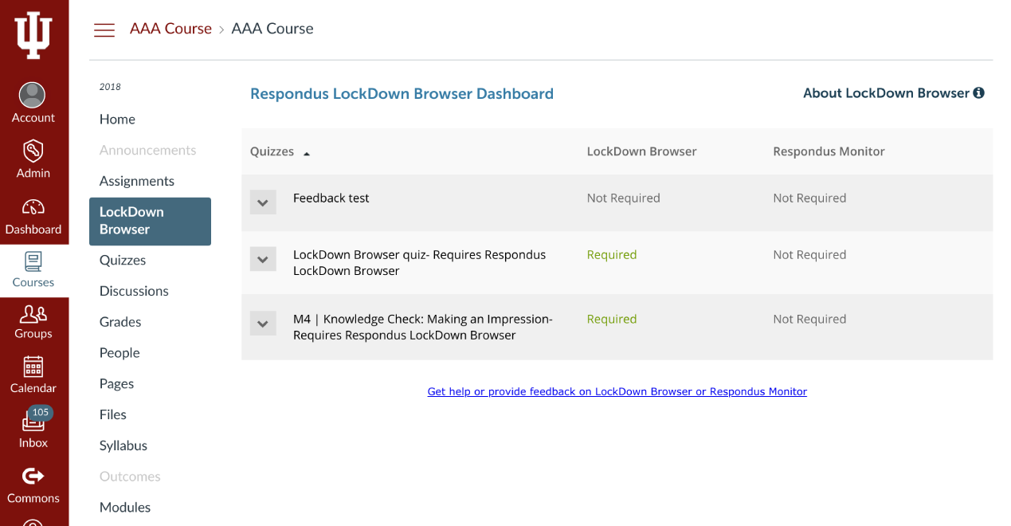Click the LockDown Browser column header
Viewport: 1011px width, 526px height.
(x=642, y=151)
